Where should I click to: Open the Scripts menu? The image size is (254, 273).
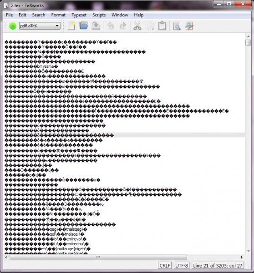click(99, 15)
